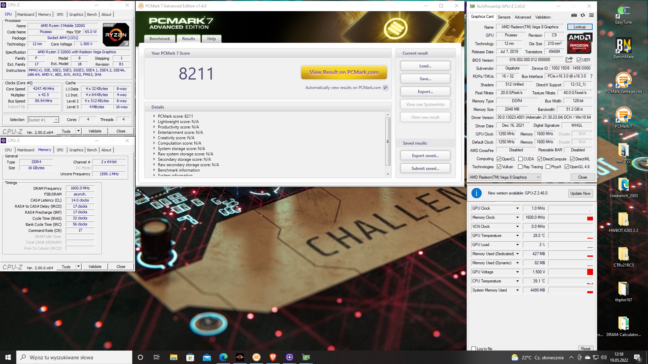Click View Result on PCMark.com button
Image resolution: width=648 pixels, height=364 pixels.
[x=344, y=72]
